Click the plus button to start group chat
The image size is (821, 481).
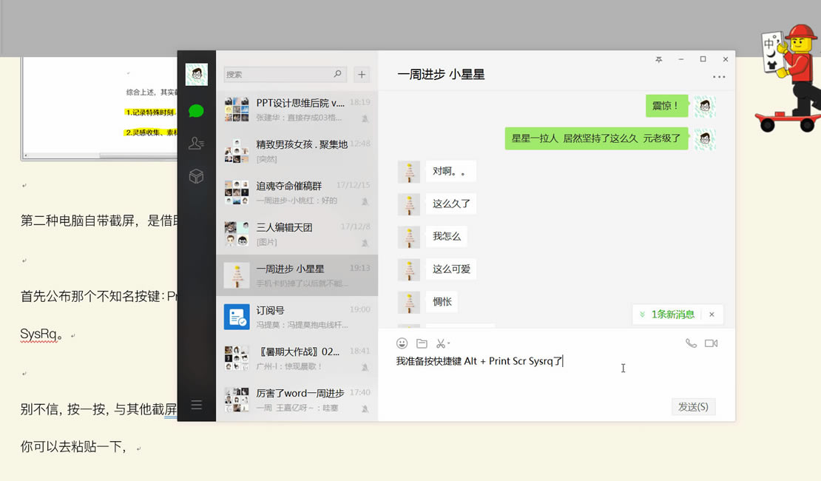pyautogui.click(x=362, y=75)
